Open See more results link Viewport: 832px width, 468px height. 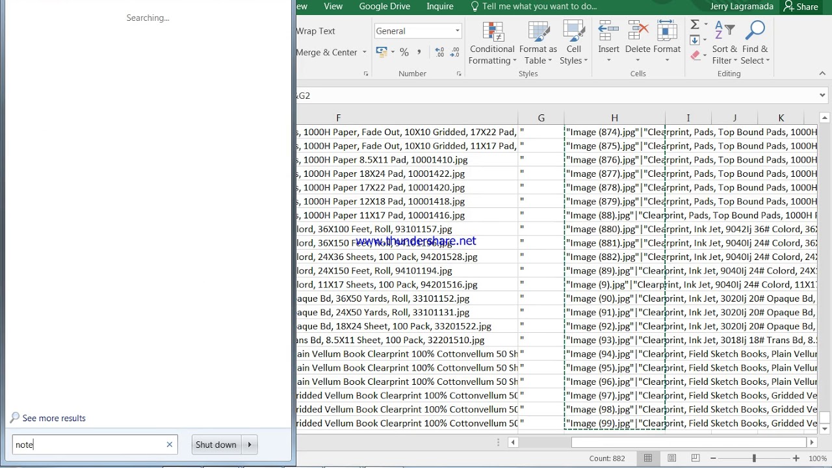tap(54, 418)
